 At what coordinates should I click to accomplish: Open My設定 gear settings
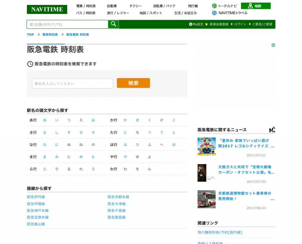point(196,24)
